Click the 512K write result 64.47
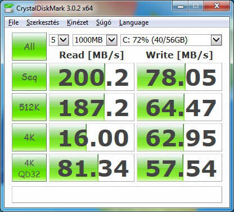This screenshot has height=212, width=234. (x=179, y=107)
